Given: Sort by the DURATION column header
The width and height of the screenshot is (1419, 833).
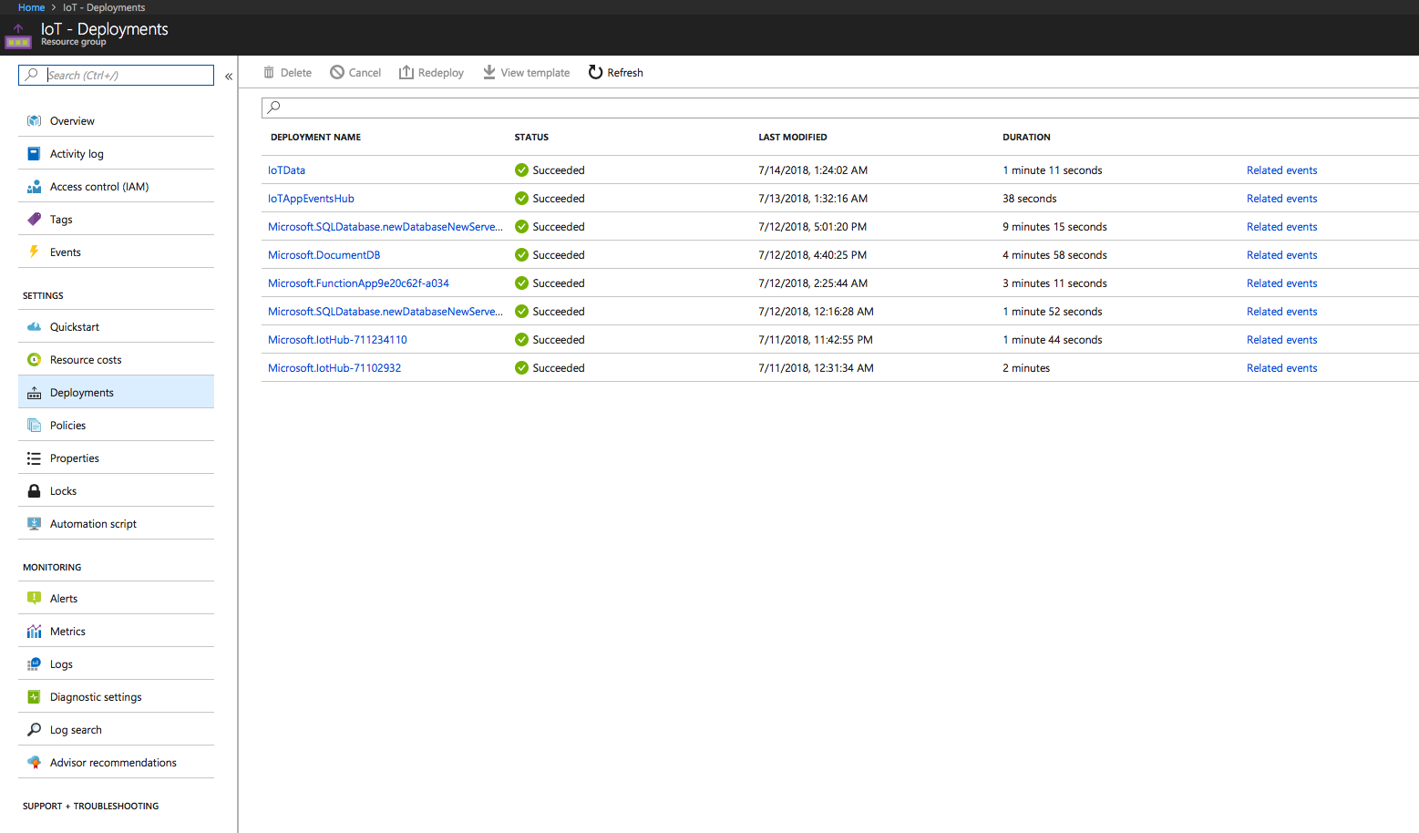Looking at the screenshot, I should 1026,138.
